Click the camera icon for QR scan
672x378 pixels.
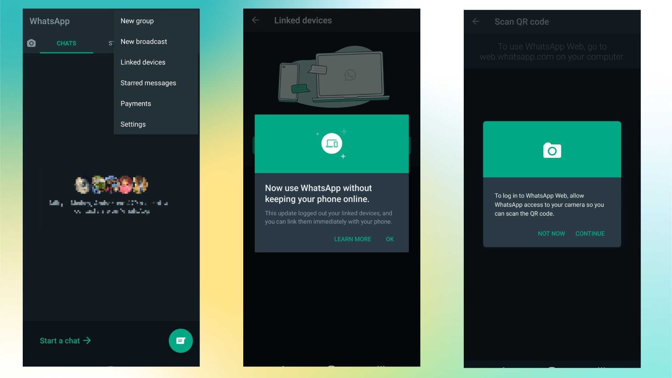coord(552,150)
